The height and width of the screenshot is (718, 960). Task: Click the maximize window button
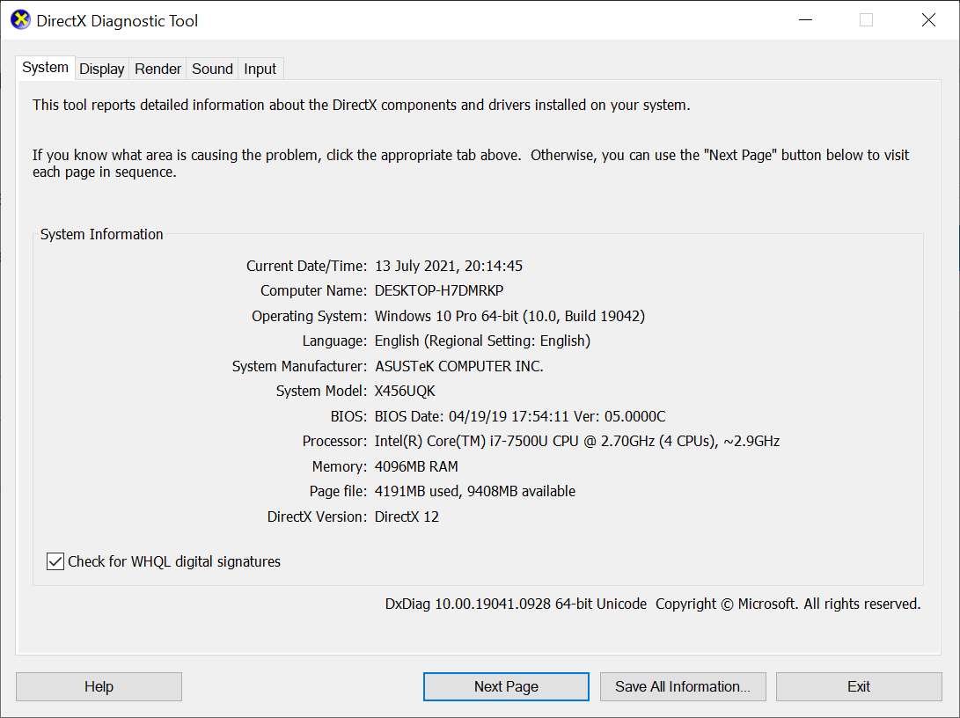866,20
